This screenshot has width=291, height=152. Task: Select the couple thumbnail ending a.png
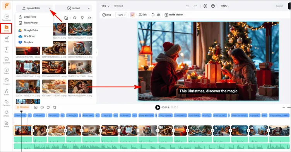coord(80,86)
